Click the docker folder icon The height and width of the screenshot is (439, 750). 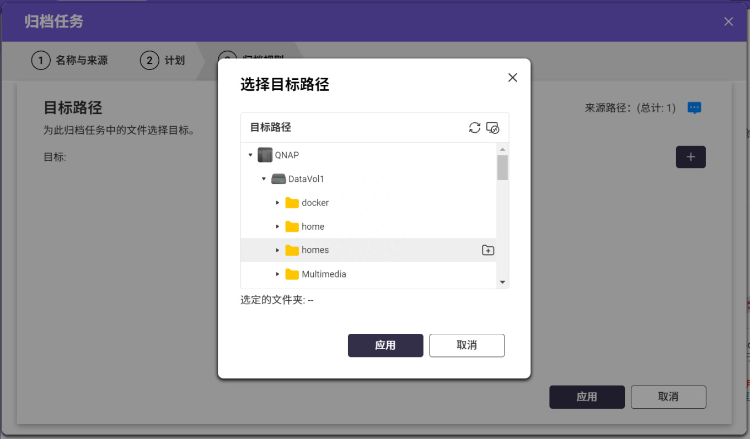(x=292, y=203)
